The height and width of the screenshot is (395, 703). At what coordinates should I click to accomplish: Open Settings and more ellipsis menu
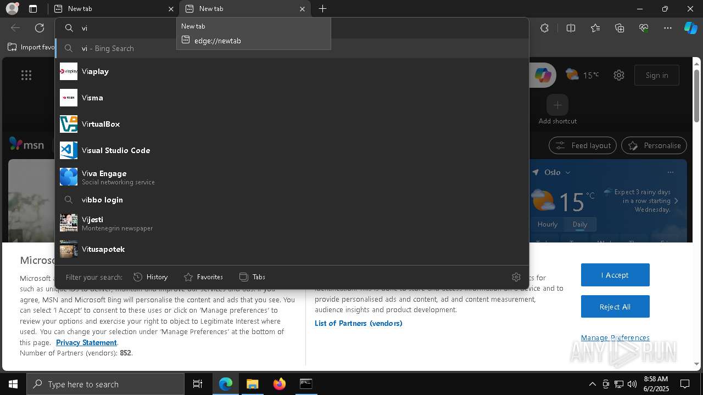[x=668, y=28]
